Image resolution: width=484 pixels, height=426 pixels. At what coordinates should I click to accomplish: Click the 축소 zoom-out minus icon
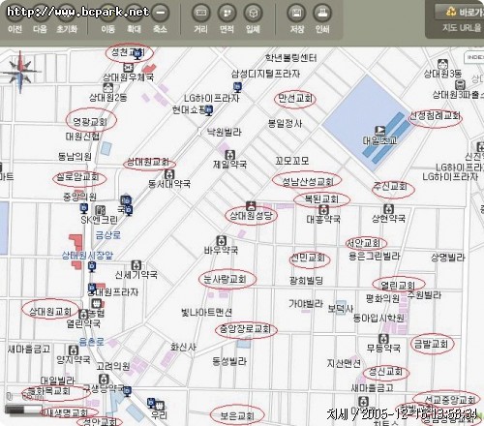coord(160,13)
